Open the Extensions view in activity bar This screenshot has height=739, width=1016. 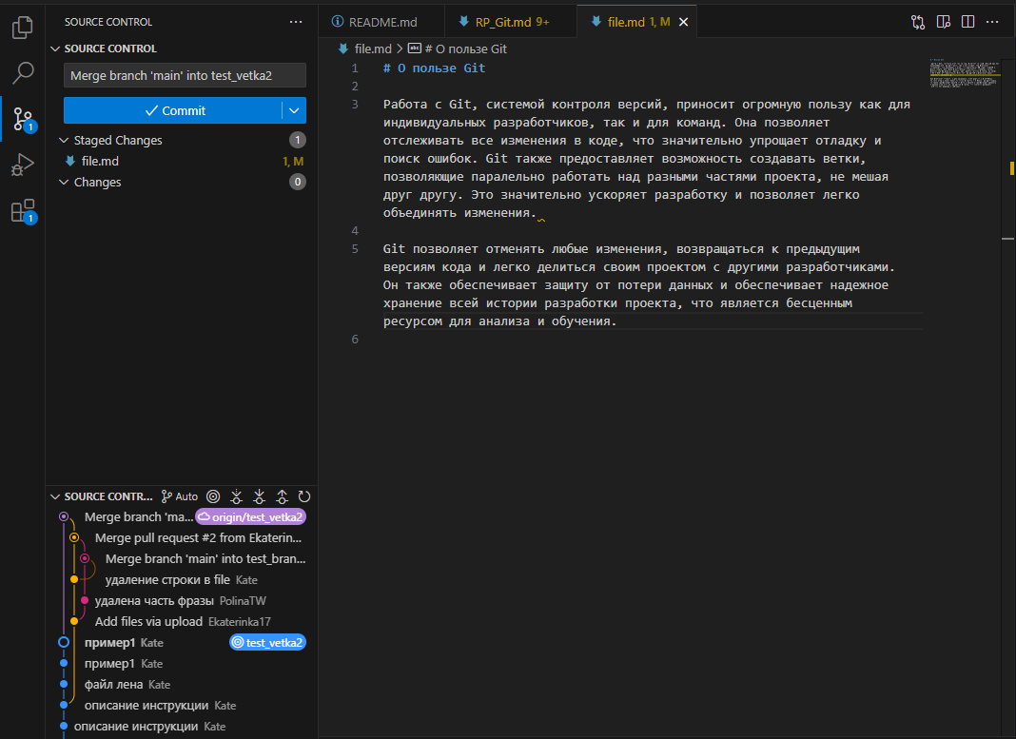(x=23, y=211)
